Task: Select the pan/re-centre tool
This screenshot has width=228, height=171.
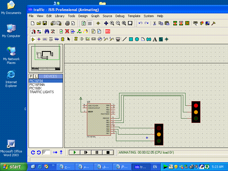Action: click(x=106, y=23)
